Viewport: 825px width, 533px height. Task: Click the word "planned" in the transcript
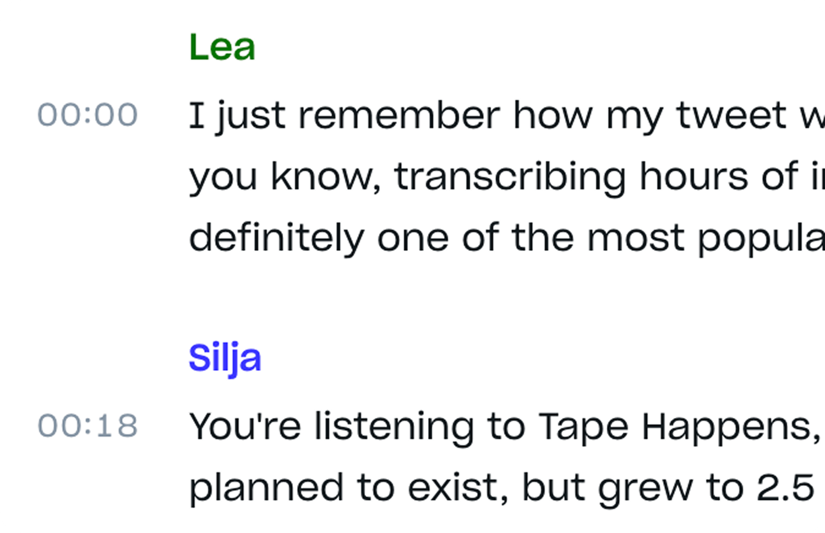pyautogui.click(x=266, y=488)
